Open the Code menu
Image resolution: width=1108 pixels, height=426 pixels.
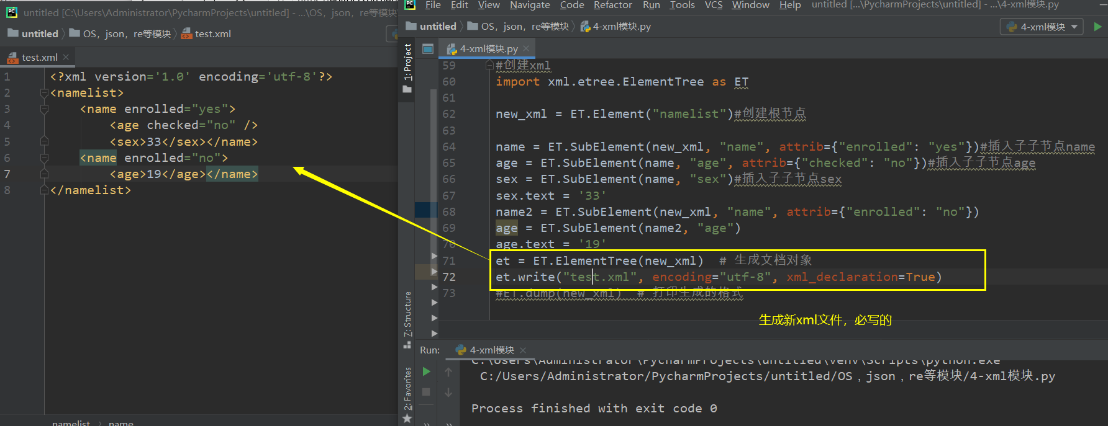(572, 5)
